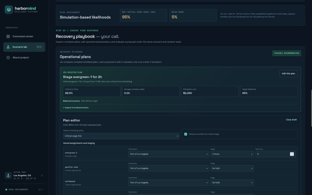This screenshot has width=312, height=195.
Task: Open northwind Stage dropdown
Action: (232, 183)
